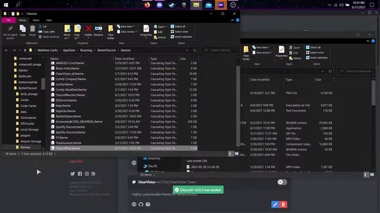Click the Search Downloads field in back window
This screenshot has height=213, width=380.
point(355,71)
